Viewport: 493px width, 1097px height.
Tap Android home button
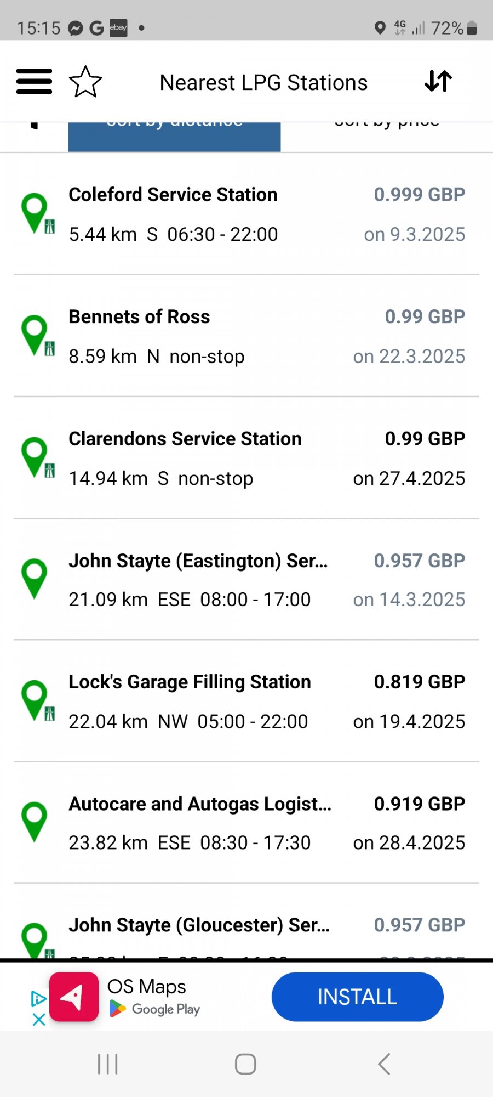(245, 1064)
